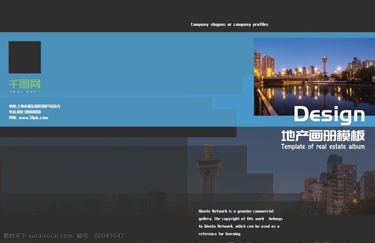375x243 pixels.
Task: Click the line "Qiantu Network is a genuine commercial"
Action: coord(236,211)
